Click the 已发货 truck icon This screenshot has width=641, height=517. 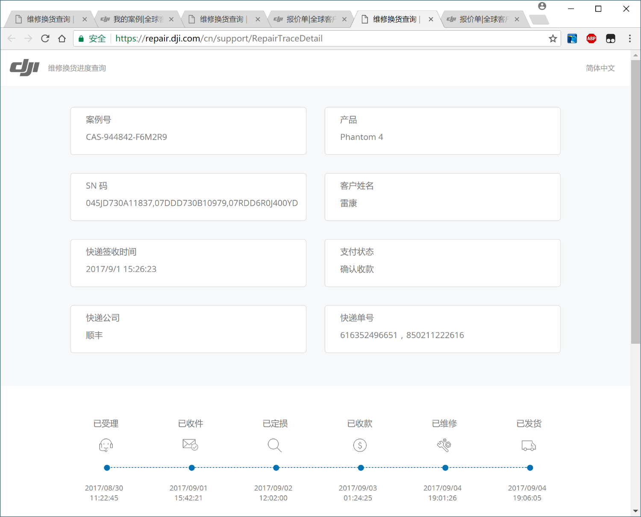click(529, 446)
